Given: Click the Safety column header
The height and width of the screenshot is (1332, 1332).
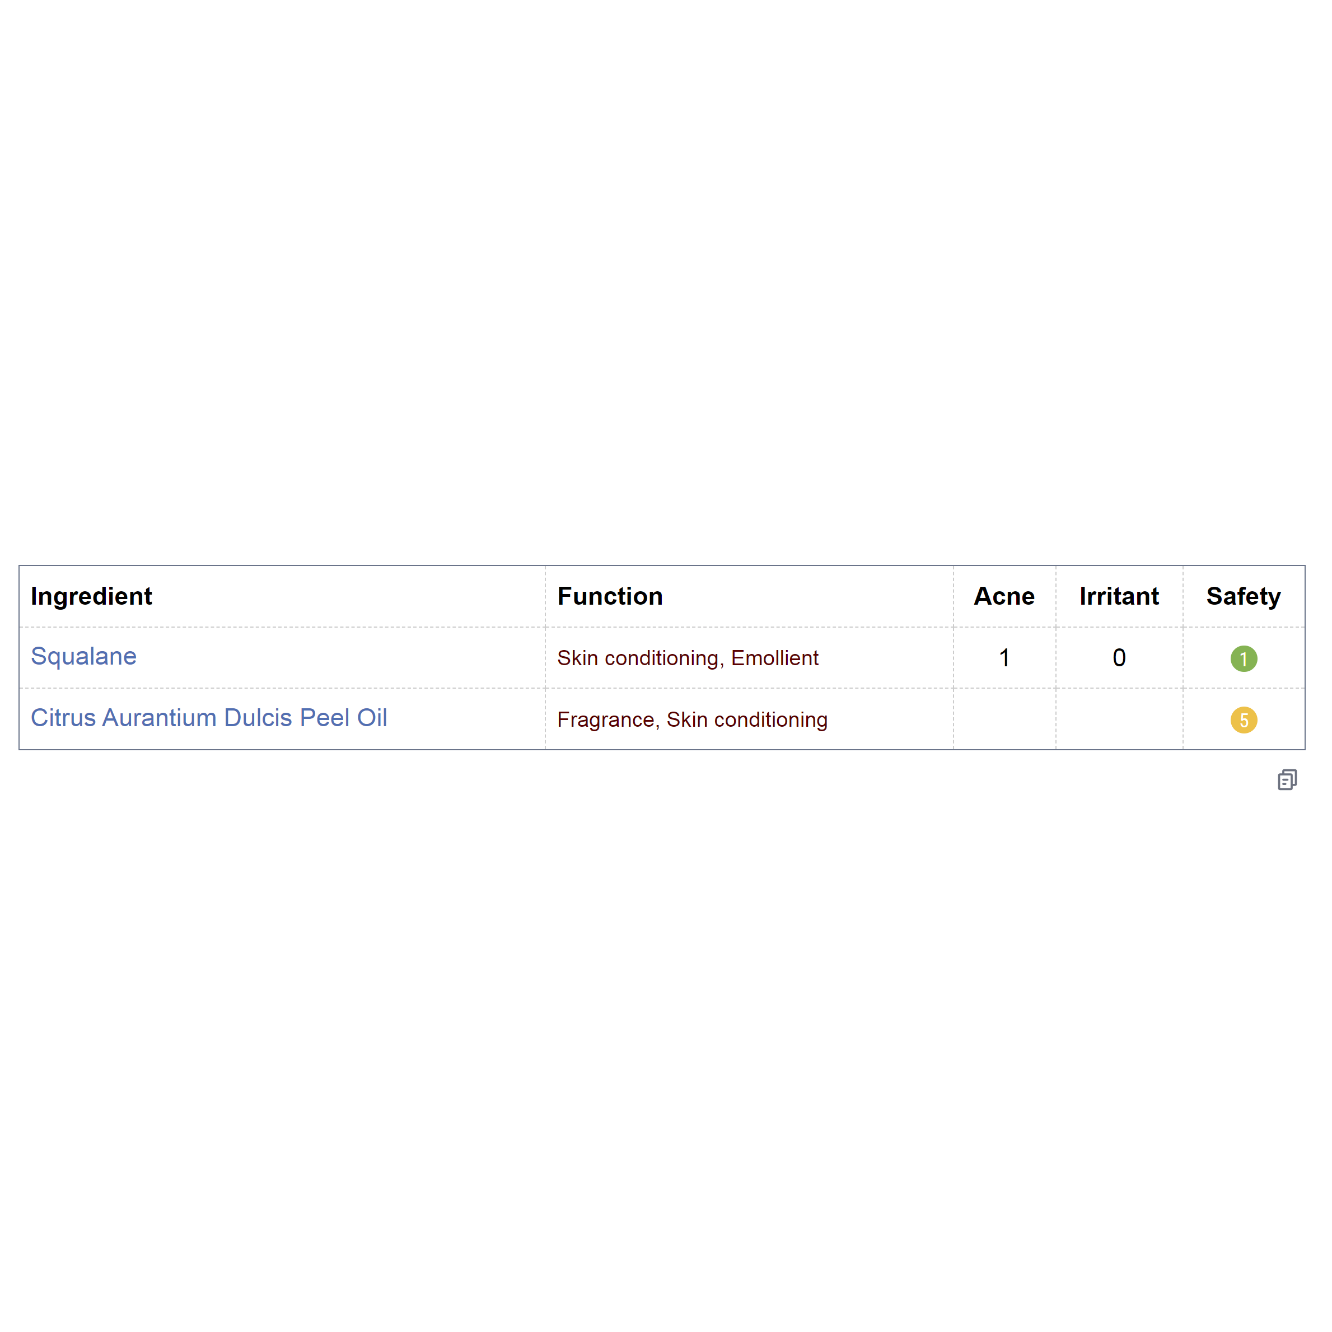Looking at the screenshot, I should click(x=1243, y=596).
